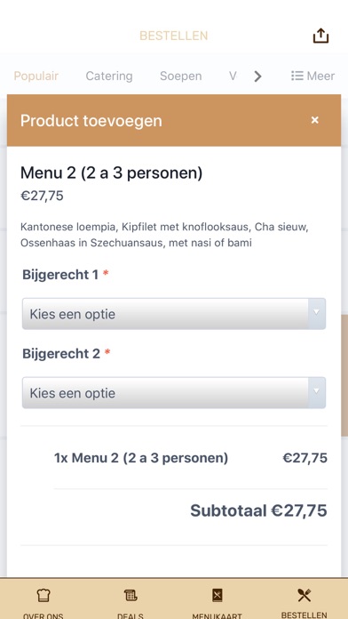The image size is (348, 619).
Task: Switch to the Soepen category tab
Action: tap(181, 76)
